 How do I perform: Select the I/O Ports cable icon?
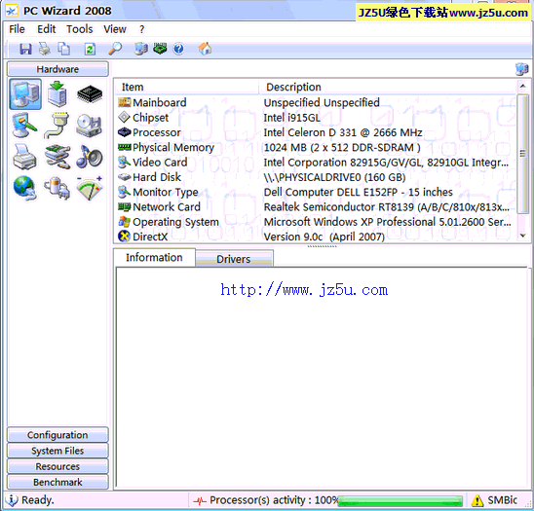[57, 126]
